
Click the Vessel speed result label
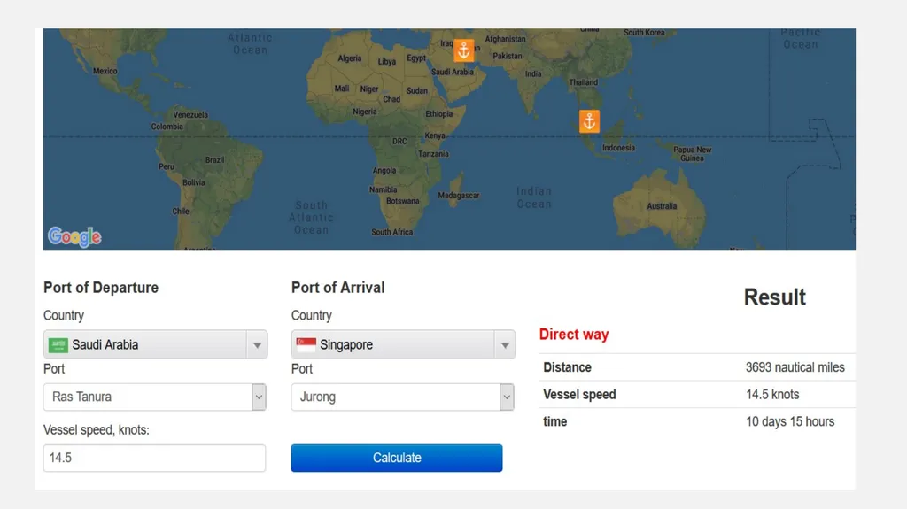tap(579, 395)
